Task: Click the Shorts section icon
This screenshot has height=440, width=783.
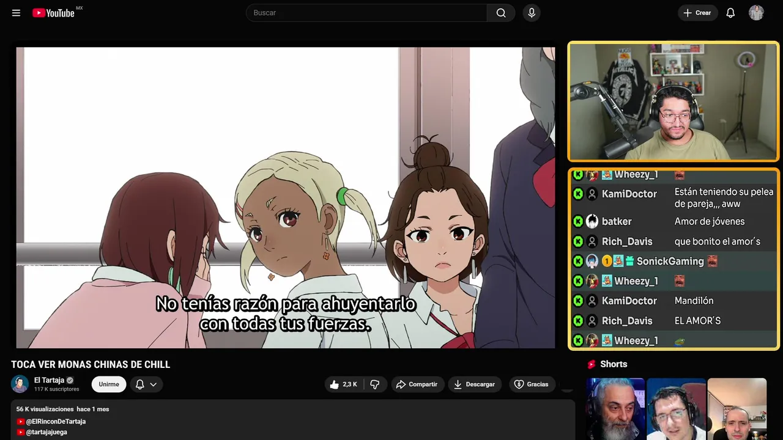Action: click(x=592, y=364)
